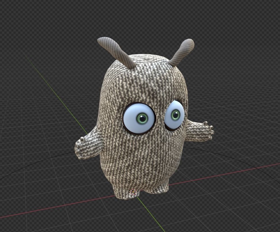Select the striped antenna above the smaller eye
The height and width of the screenshot is (232, 280).
182,52
